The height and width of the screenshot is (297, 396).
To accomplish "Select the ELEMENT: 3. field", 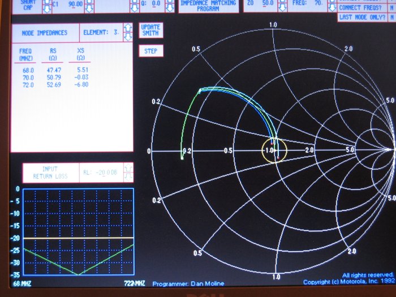I will point(101,33).
